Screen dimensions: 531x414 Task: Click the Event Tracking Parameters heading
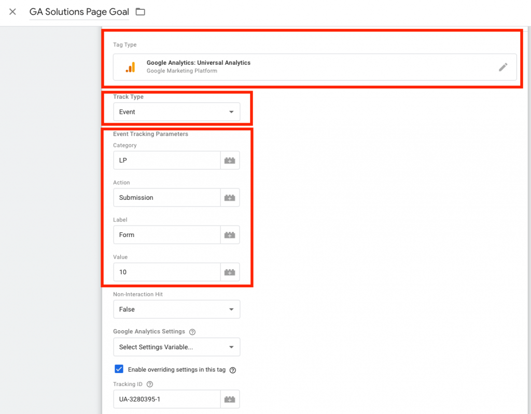(x=150, y=134)
